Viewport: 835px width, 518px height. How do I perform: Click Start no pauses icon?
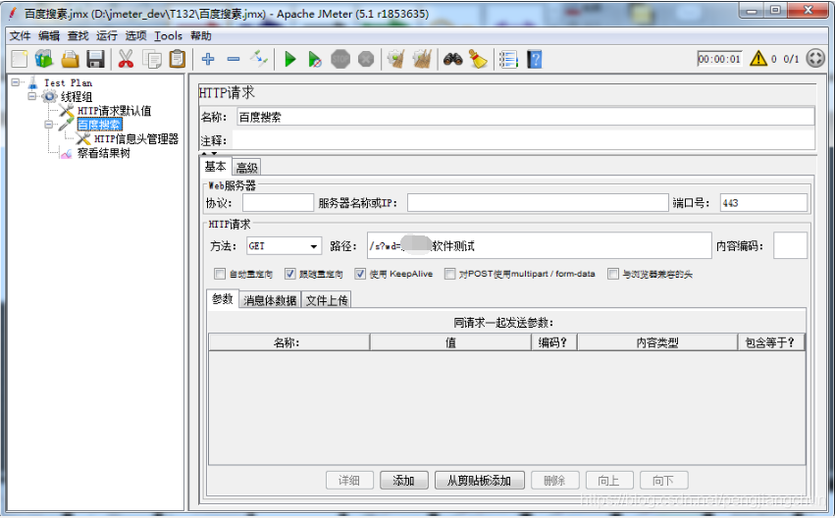click(315, 59)
